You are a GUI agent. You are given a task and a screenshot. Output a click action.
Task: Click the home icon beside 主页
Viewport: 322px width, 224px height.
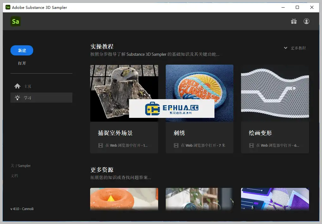tap(17, 86)
